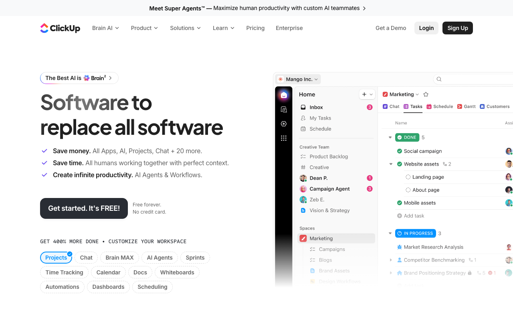Click the Login button
The image size is (513, 320).
[x=426, y=28]
